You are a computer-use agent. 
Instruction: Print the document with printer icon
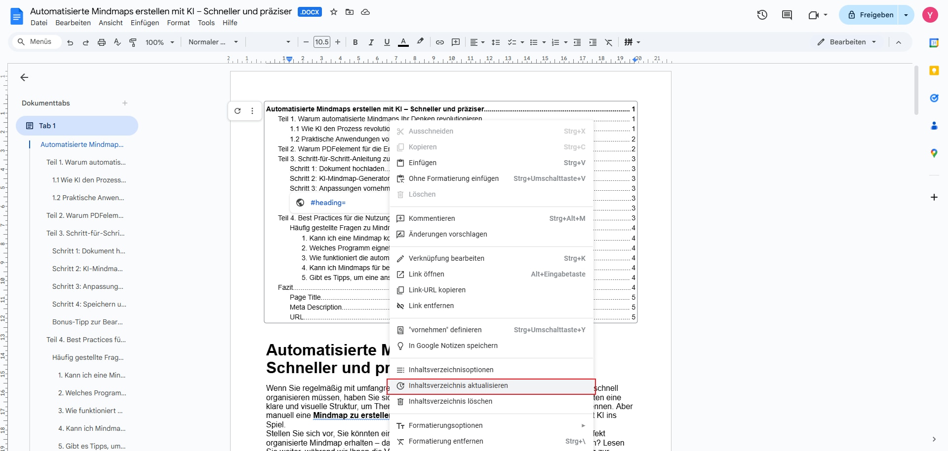click(x=102, y=42)
